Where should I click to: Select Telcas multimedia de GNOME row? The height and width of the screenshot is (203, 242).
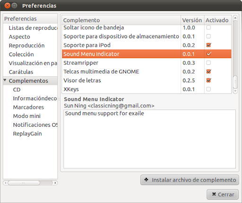(x=147, y=71)
